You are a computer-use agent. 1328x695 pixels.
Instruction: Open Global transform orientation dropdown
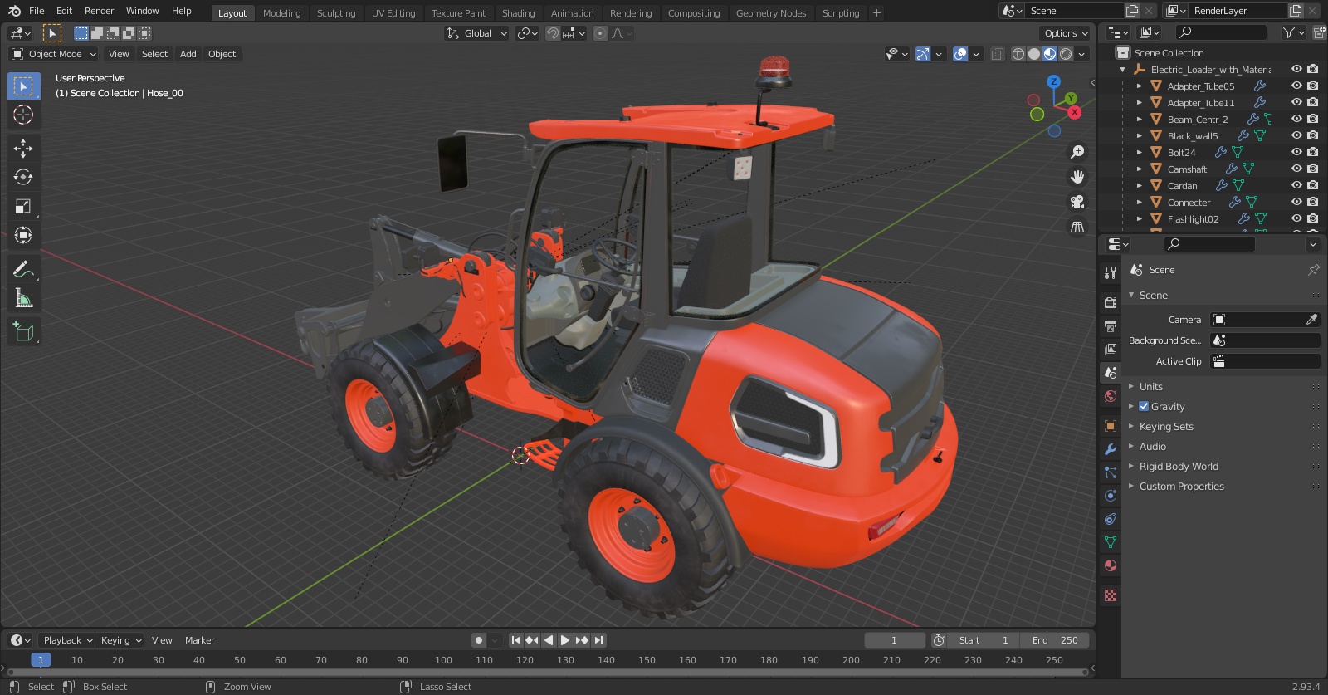click(477, 33)
